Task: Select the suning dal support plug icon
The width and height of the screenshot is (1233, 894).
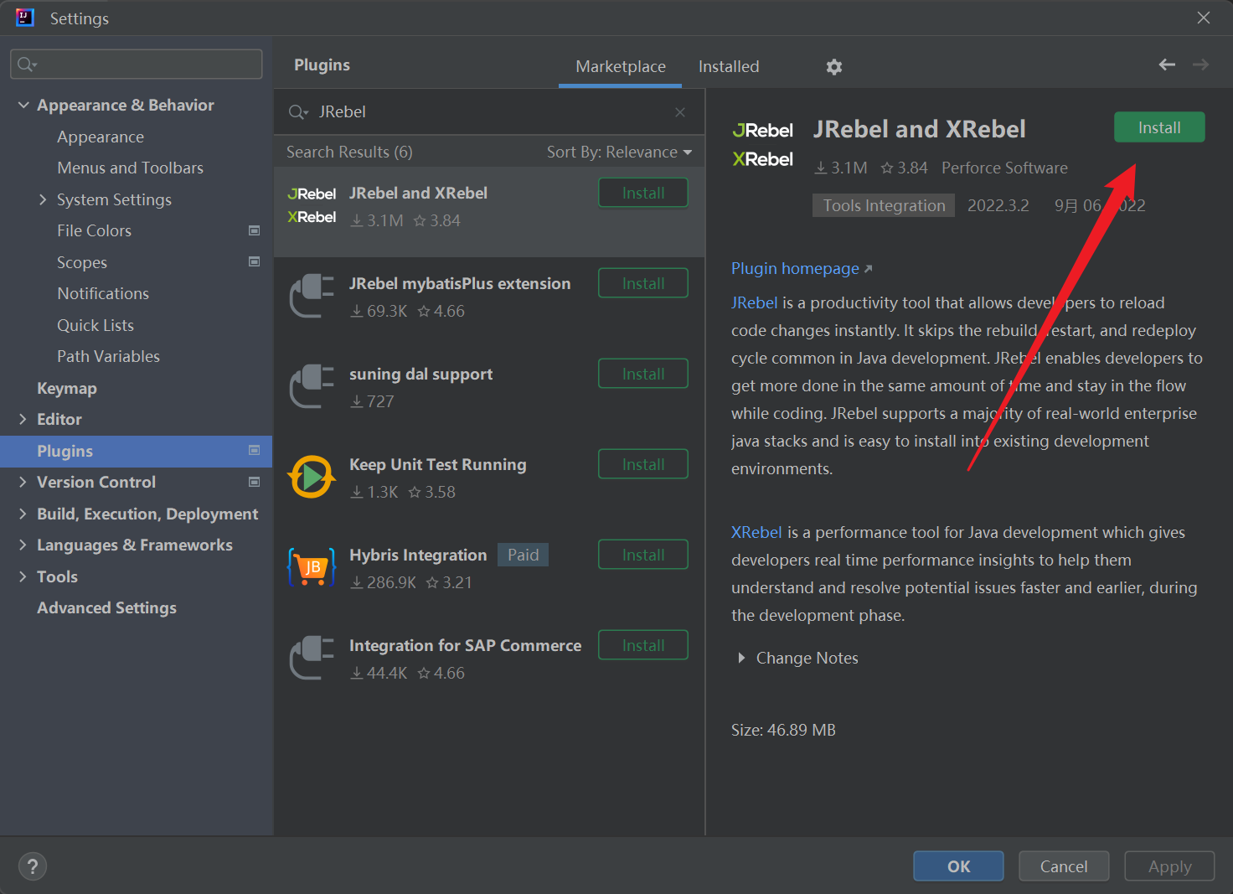Action: pos(312,386)
